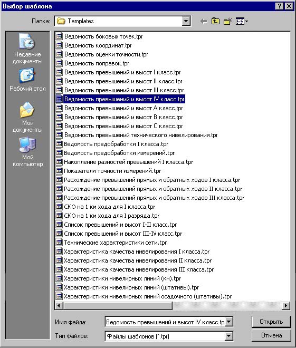Create a new folder icon

tap(227, 21)
